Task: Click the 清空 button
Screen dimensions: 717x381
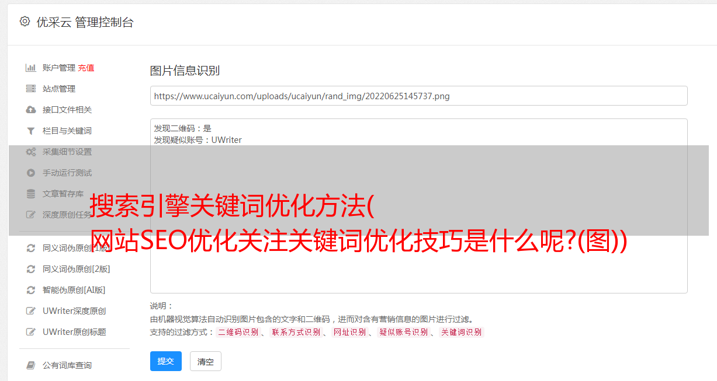Action: [206, 361]
